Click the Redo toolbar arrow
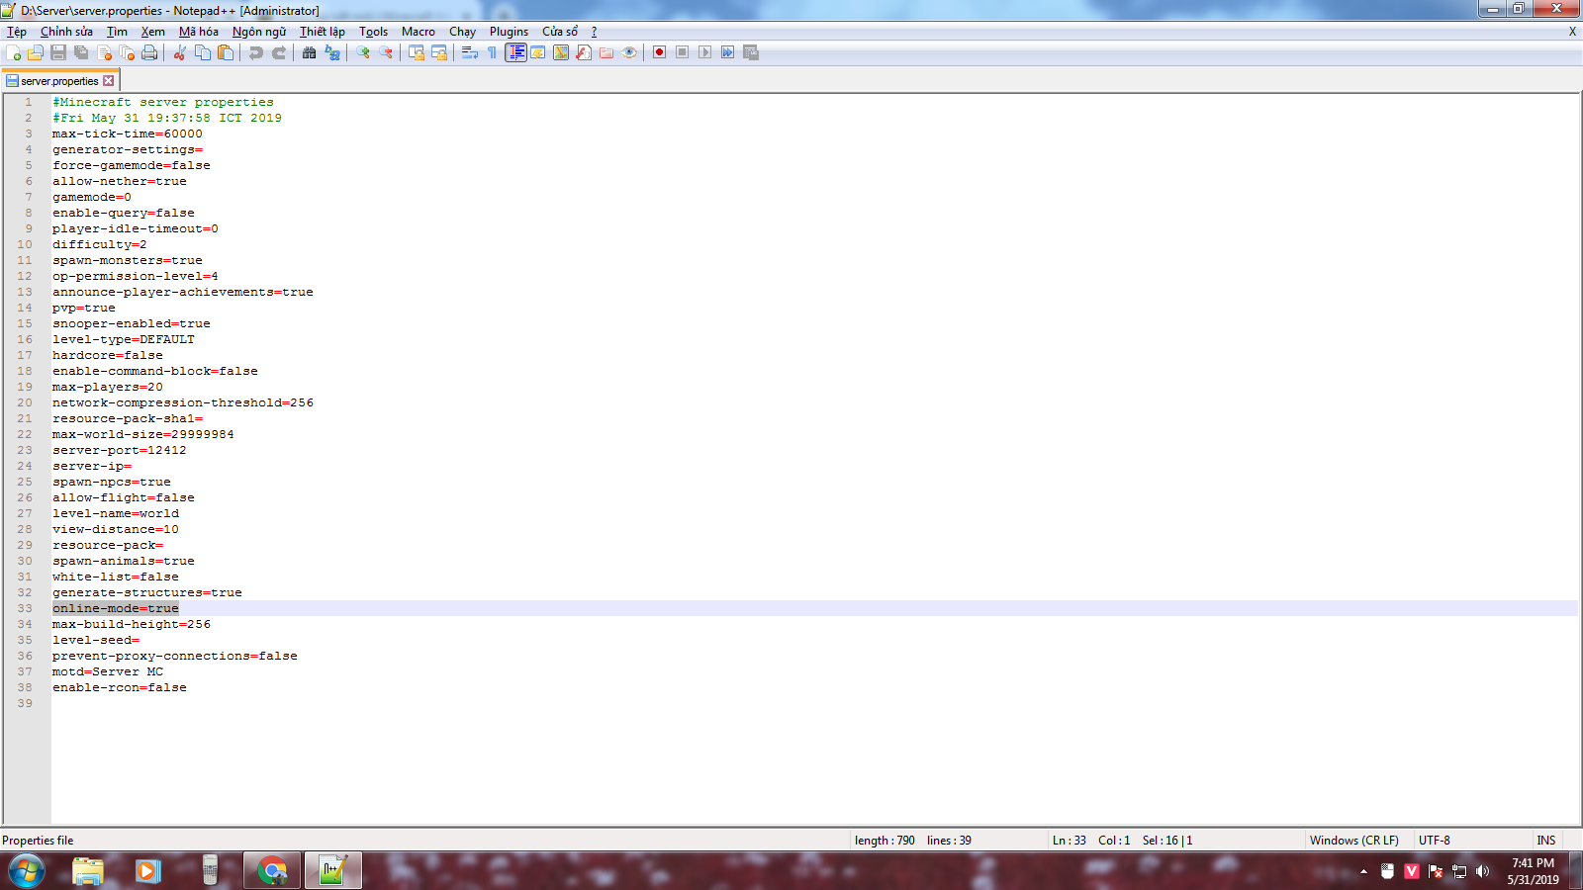Viewport: 1583px width, 890px height. 279,52
